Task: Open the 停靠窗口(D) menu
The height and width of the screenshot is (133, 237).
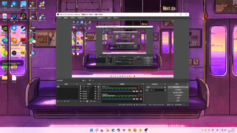Action: click(x=81, y=18)
